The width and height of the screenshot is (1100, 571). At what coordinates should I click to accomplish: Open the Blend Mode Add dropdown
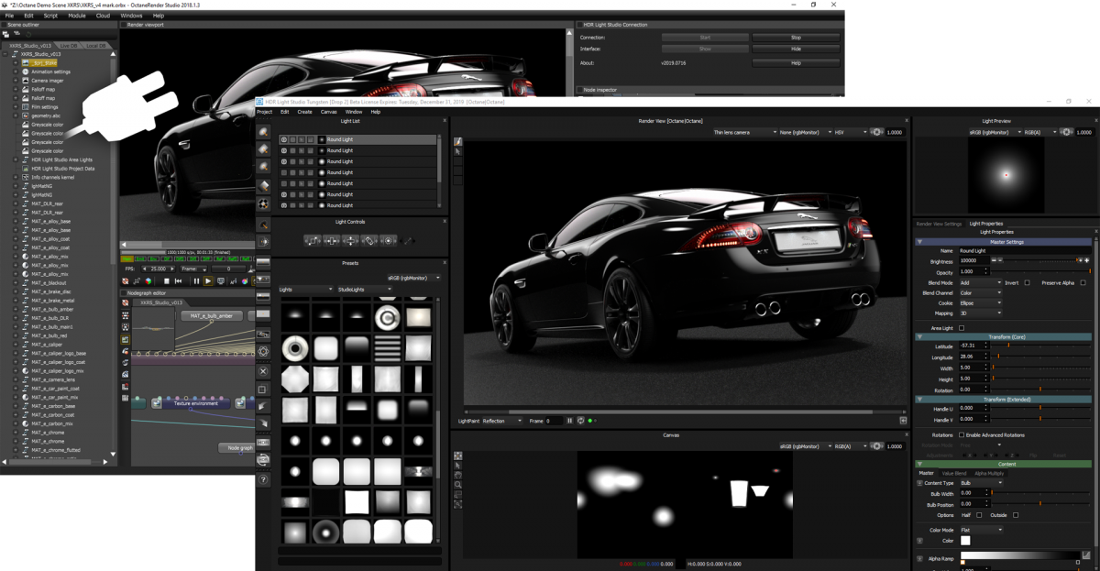coord(981,283)
